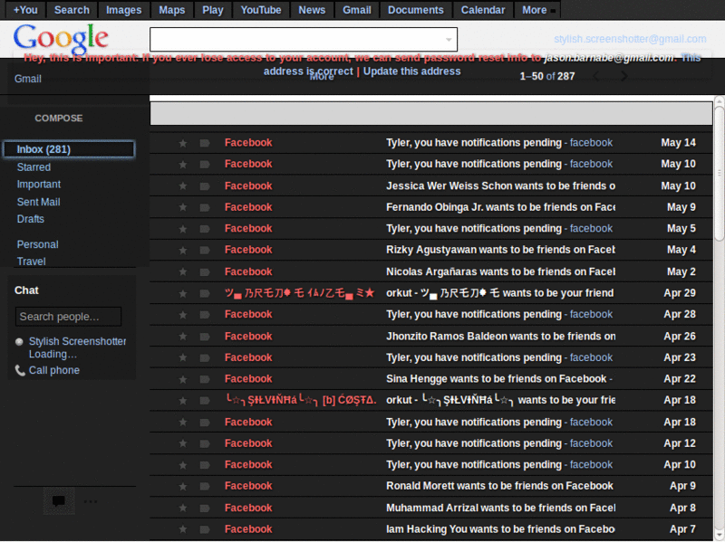This screenshot has height=542, width=725.
Task: Open YouTube from the Google bar
Action: (x=261, y=10)
